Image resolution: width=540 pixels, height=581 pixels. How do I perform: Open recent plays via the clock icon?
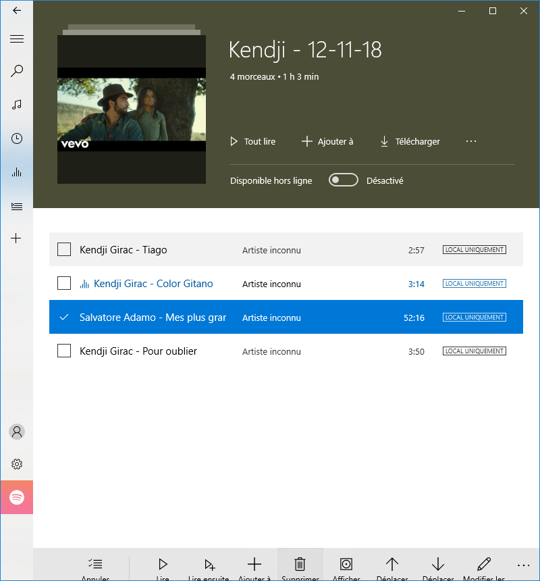[17, 138]
